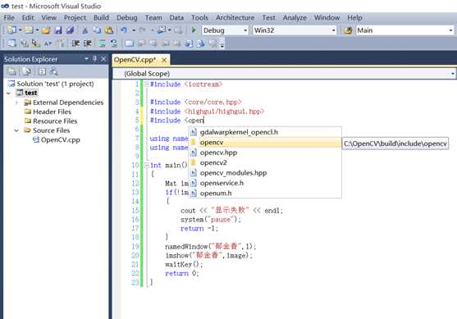Open the Debug menu

click(x=127, y=17)
